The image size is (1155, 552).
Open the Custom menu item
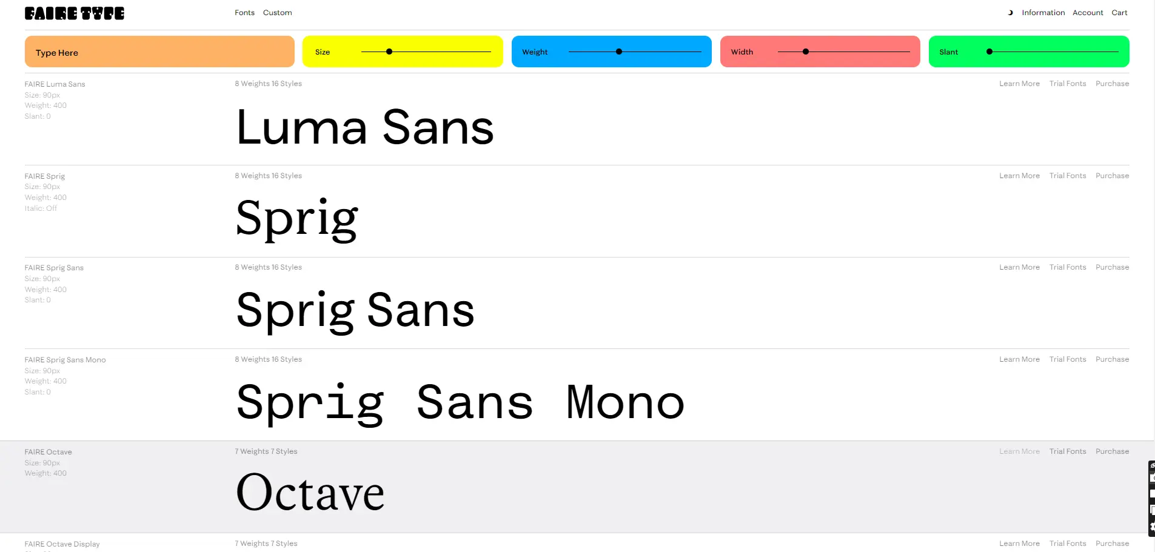(278, 13)
